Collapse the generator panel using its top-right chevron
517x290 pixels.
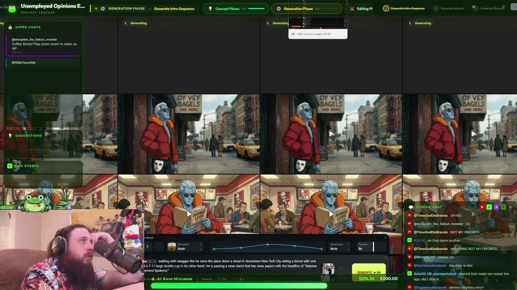(x=385, y=238)
